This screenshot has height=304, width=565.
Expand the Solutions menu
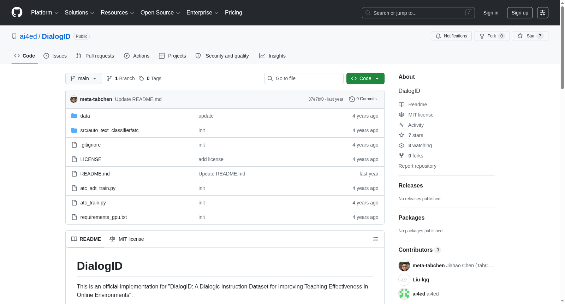[x=79, y=13]
